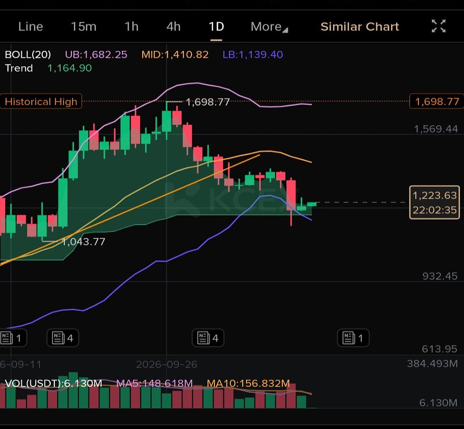This screenshot has width=464, height=429.
Task: Open the news marker showing 4 near 2026-09-26
Action: pyautogui.click(x=208, y=338)
